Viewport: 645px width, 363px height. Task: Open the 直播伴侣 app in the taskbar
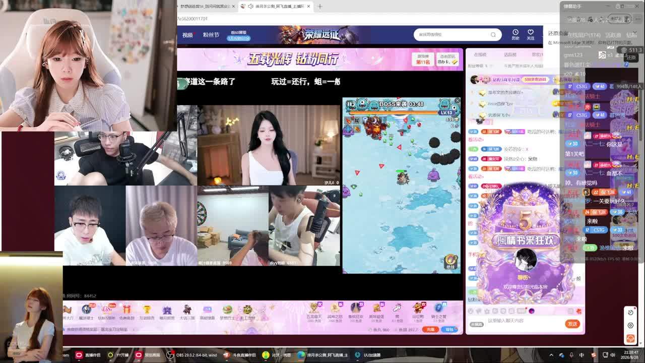88,355
